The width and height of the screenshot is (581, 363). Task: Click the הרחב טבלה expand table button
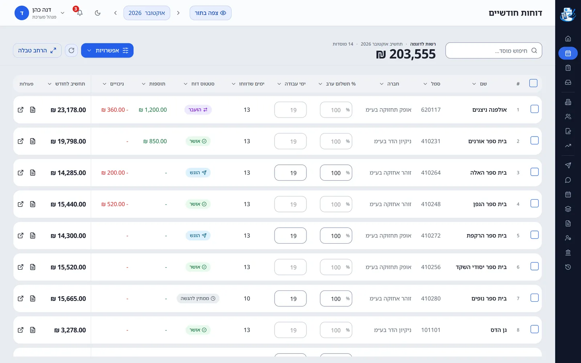tap(37, 50)
